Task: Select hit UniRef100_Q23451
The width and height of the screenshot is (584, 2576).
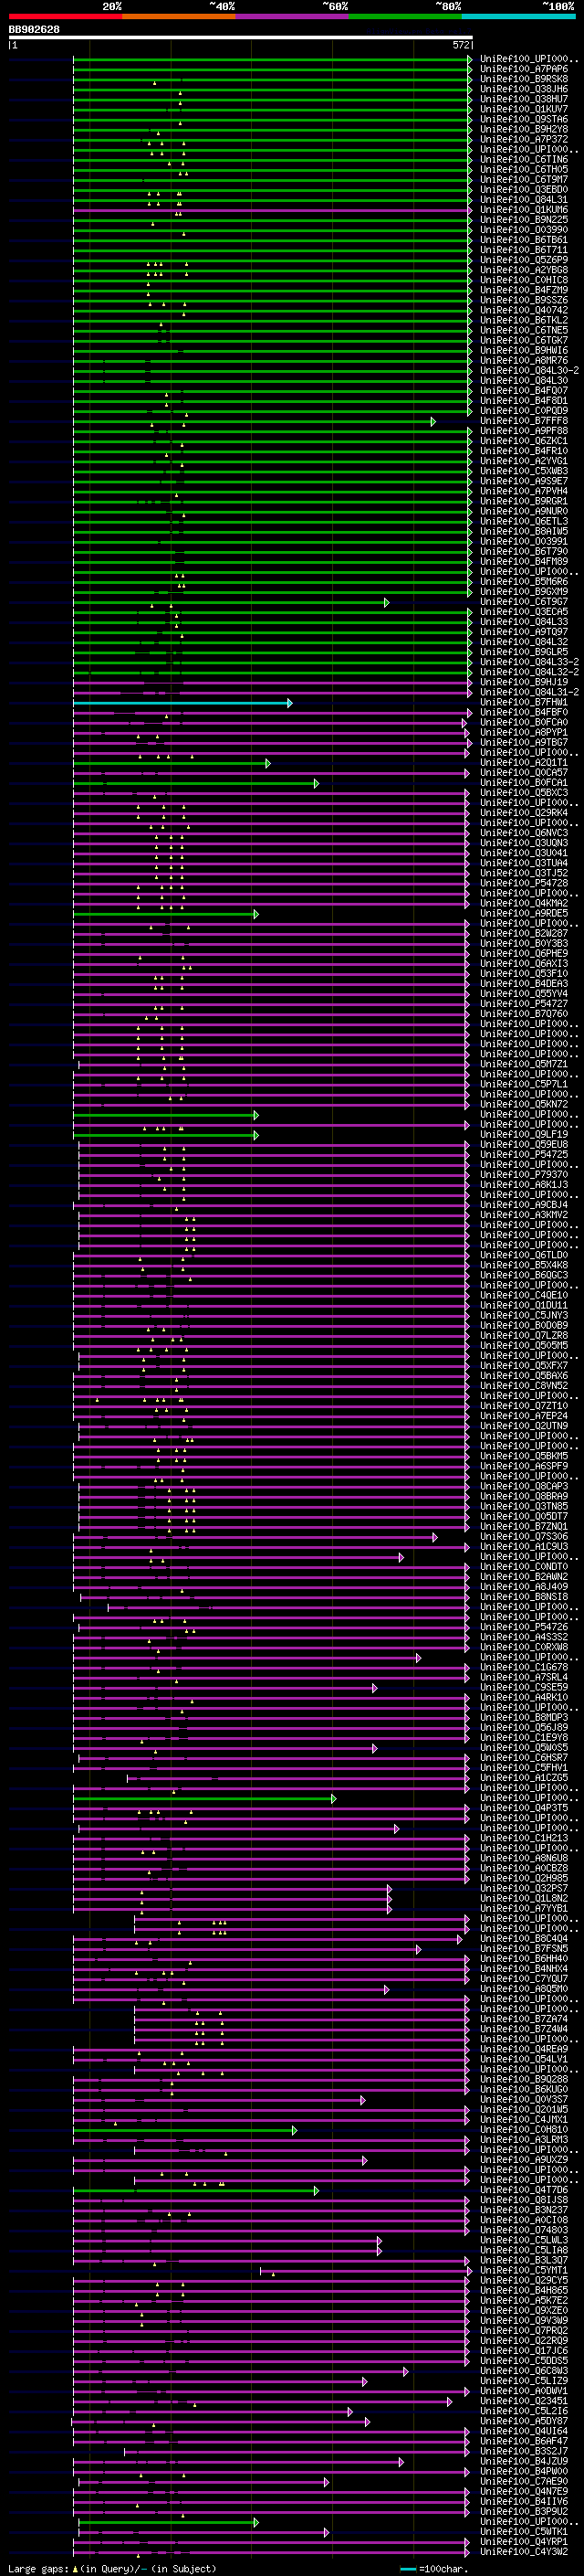Action: [523, 2401]
